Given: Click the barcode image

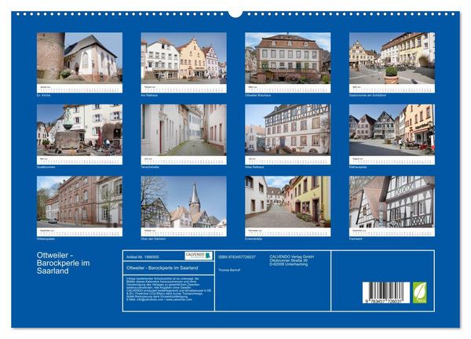Looking at the screenshot, I should (x=385, y=293).
